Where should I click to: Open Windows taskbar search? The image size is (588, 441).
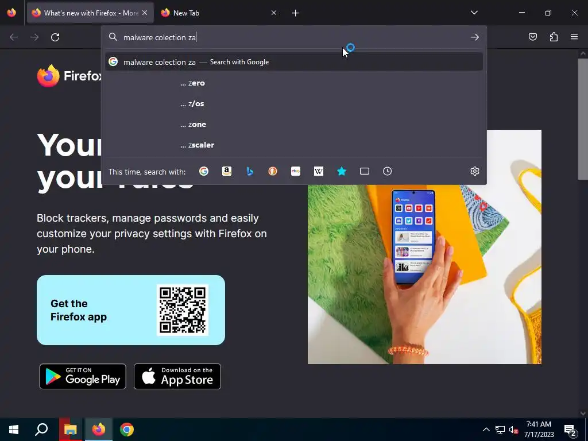coord(41,430)
